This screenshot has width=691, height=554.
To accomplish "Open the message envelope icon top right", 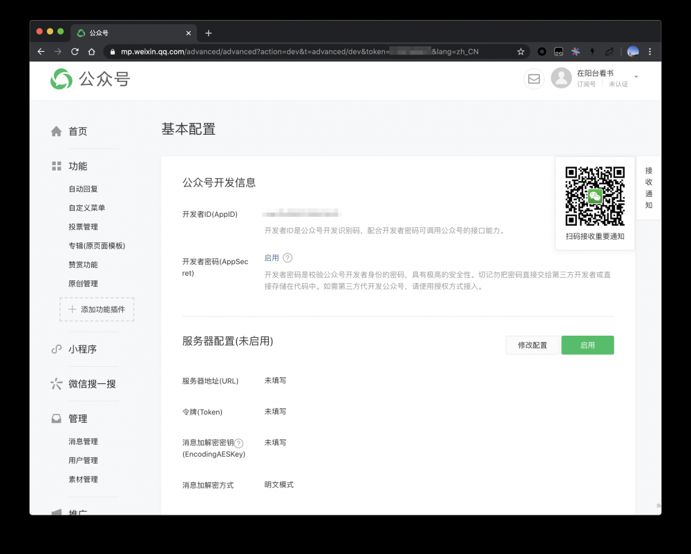I will [x=533, y=79].
